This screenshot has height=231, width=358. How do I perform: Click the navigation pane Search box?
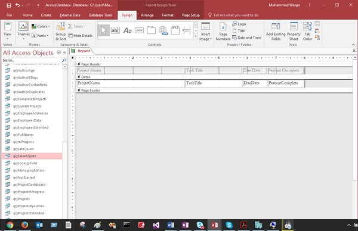coord(32,60)
